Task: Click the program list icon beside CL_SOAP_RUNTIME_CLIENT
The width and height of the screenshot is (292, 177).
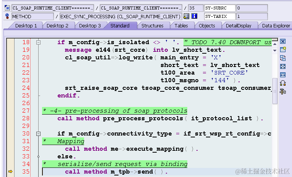Action: [7, 8]
